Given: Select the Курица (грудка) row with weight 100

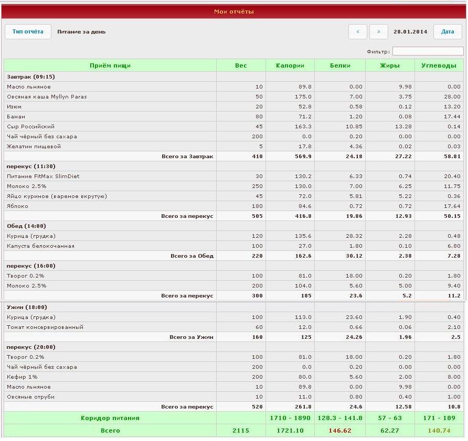Looking at the screenshot, I should coord(233,317).
